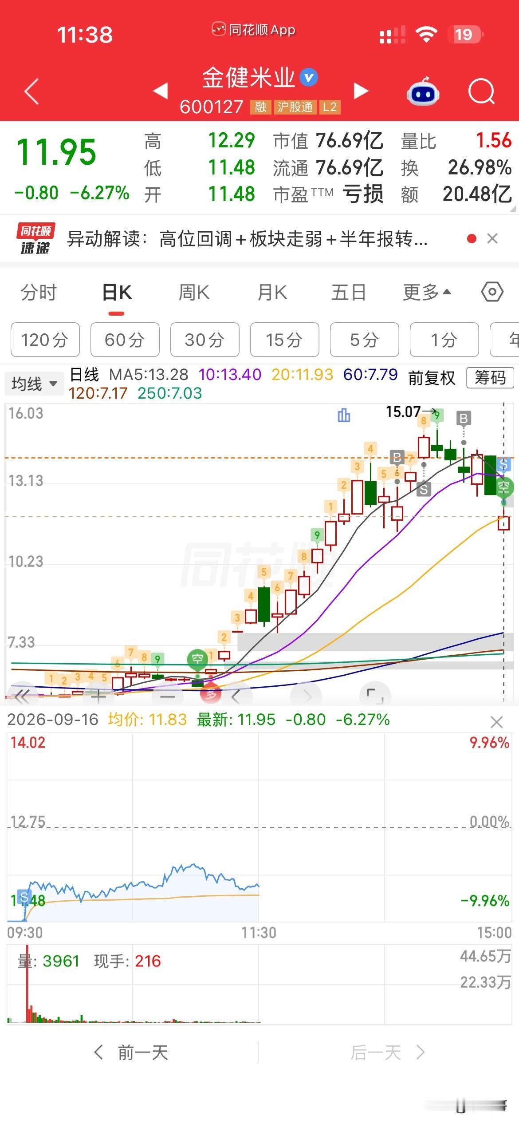The width and height of the screenshot is (519, 1124).
Task: Shift K-line right with single right arrow
Action: 307,696
